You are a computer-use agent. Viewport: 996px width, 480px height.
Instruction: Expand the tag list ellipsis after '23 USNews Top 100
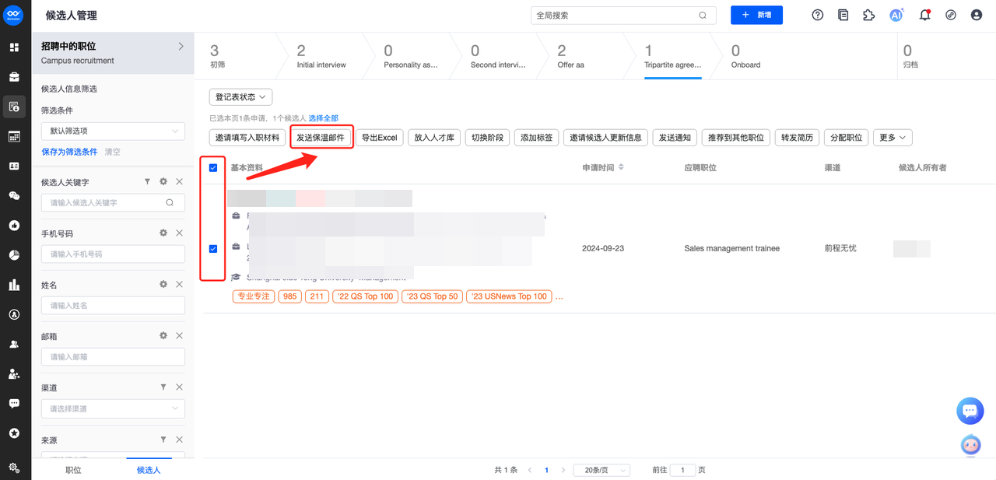click(559, 296)
